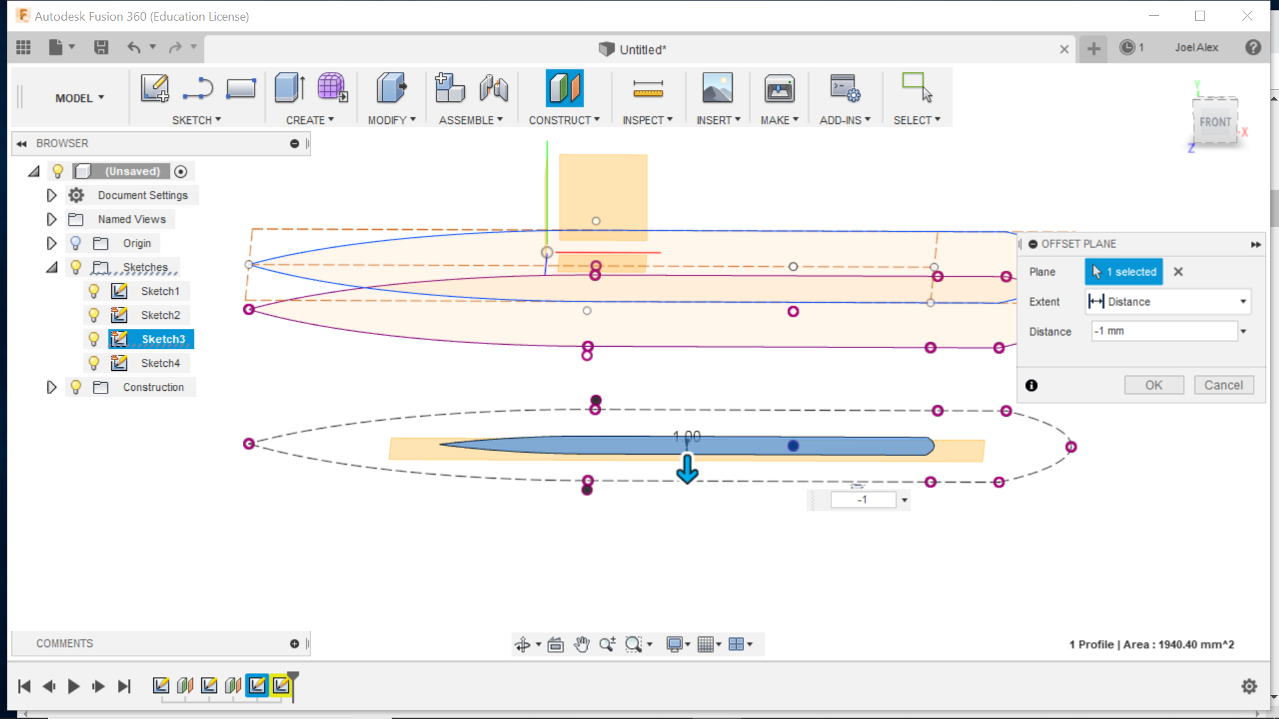Confirm the offset plane with OK

[1153, 385]
